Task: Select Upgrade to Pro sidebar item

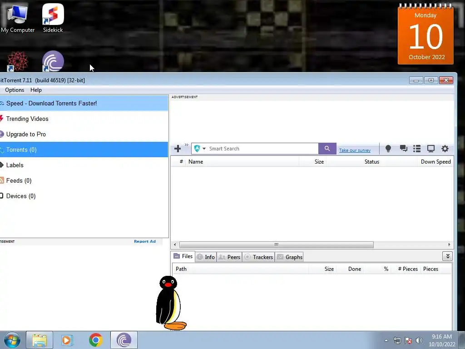Action: [x=84, y=134]
